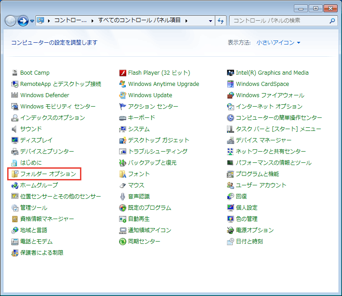Image resolution: width=342 pixels, height=296 pixels.
Task: Open the ホームグループ icon
Action: (x=15, y=185)
